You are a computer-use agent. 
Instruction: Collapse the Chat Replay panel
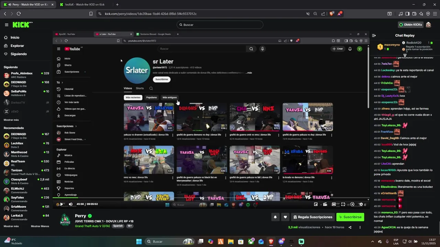(374, 35)
